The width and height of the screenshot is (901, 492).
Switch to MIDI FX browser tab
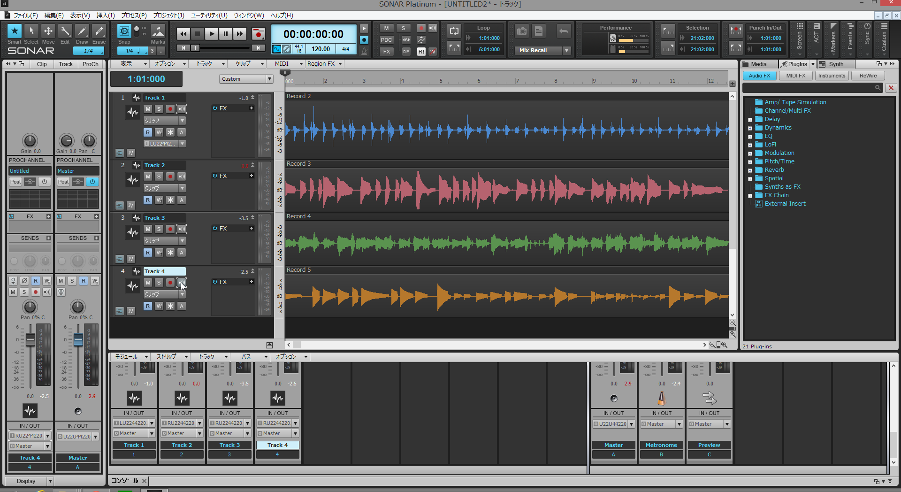[795, 76]
